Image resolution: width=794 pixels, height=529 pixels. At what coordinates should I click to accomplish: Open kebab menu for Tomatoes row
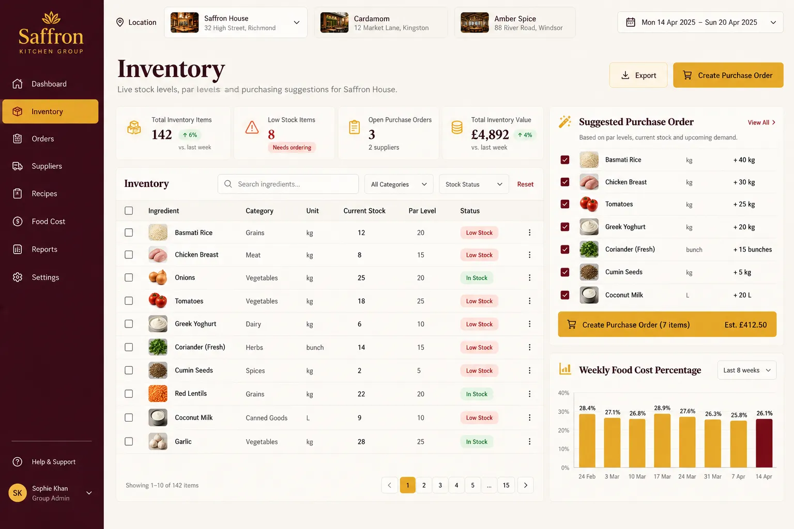pos(529,301)
